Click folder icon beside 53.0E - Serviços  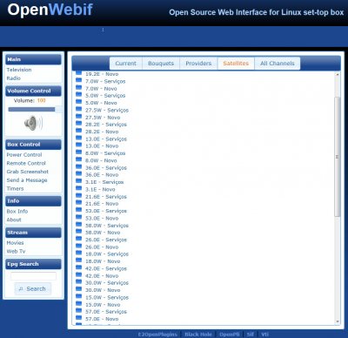click(x=78, y=209)
